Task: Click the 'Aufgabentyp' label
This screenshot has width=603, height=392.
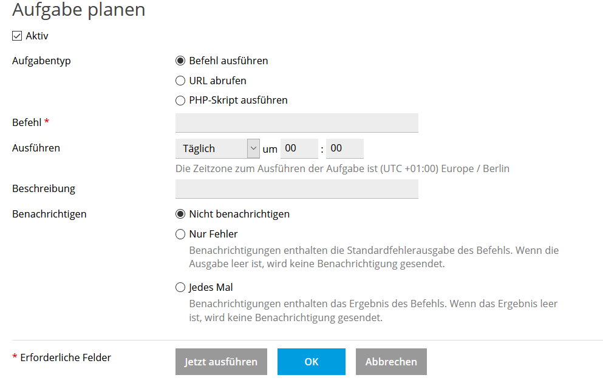Action: (41, 61)
